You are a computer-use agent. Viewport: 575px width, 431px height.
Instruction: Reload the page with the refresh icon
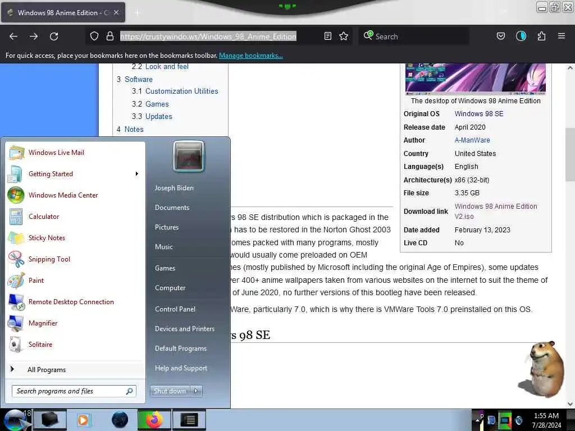coord(54,36)
